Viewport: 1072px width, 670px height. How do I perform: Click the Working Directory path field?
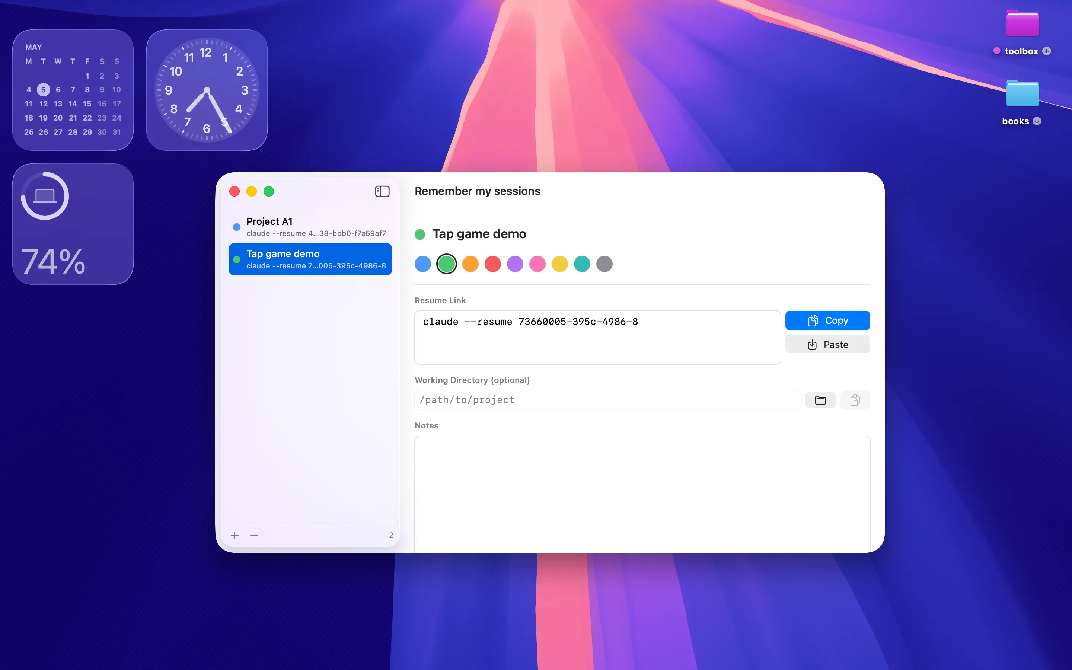607,400
